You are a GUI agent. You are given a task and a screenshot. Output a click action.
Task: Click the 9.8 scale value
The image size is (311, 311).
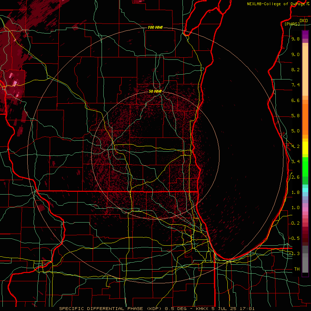click(x=295, y=39)
